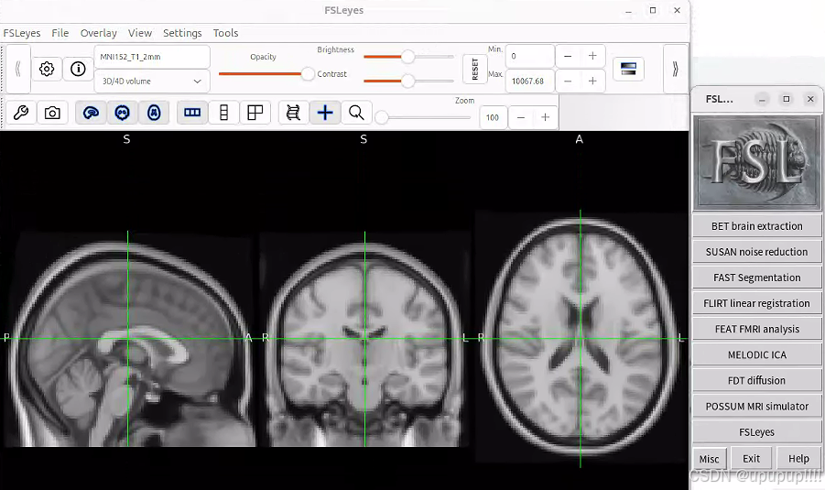Launch FLIRT linear registration

click(756, 303)
